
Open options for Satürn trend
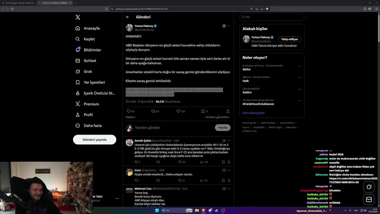coord(299,89)
